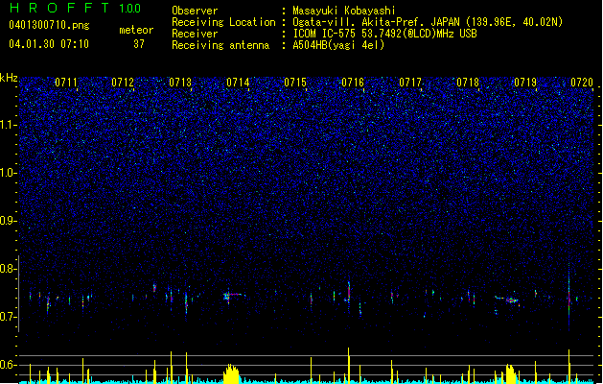Viewport: 603px width, 384px height.
Task: Click the 0720 time marker
Action: tap(582, 83)
